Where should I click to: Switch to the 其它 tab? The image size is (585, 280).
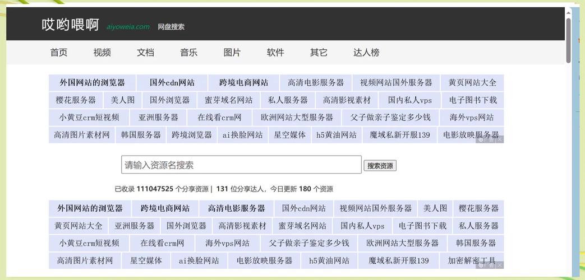tap(319, 53)
